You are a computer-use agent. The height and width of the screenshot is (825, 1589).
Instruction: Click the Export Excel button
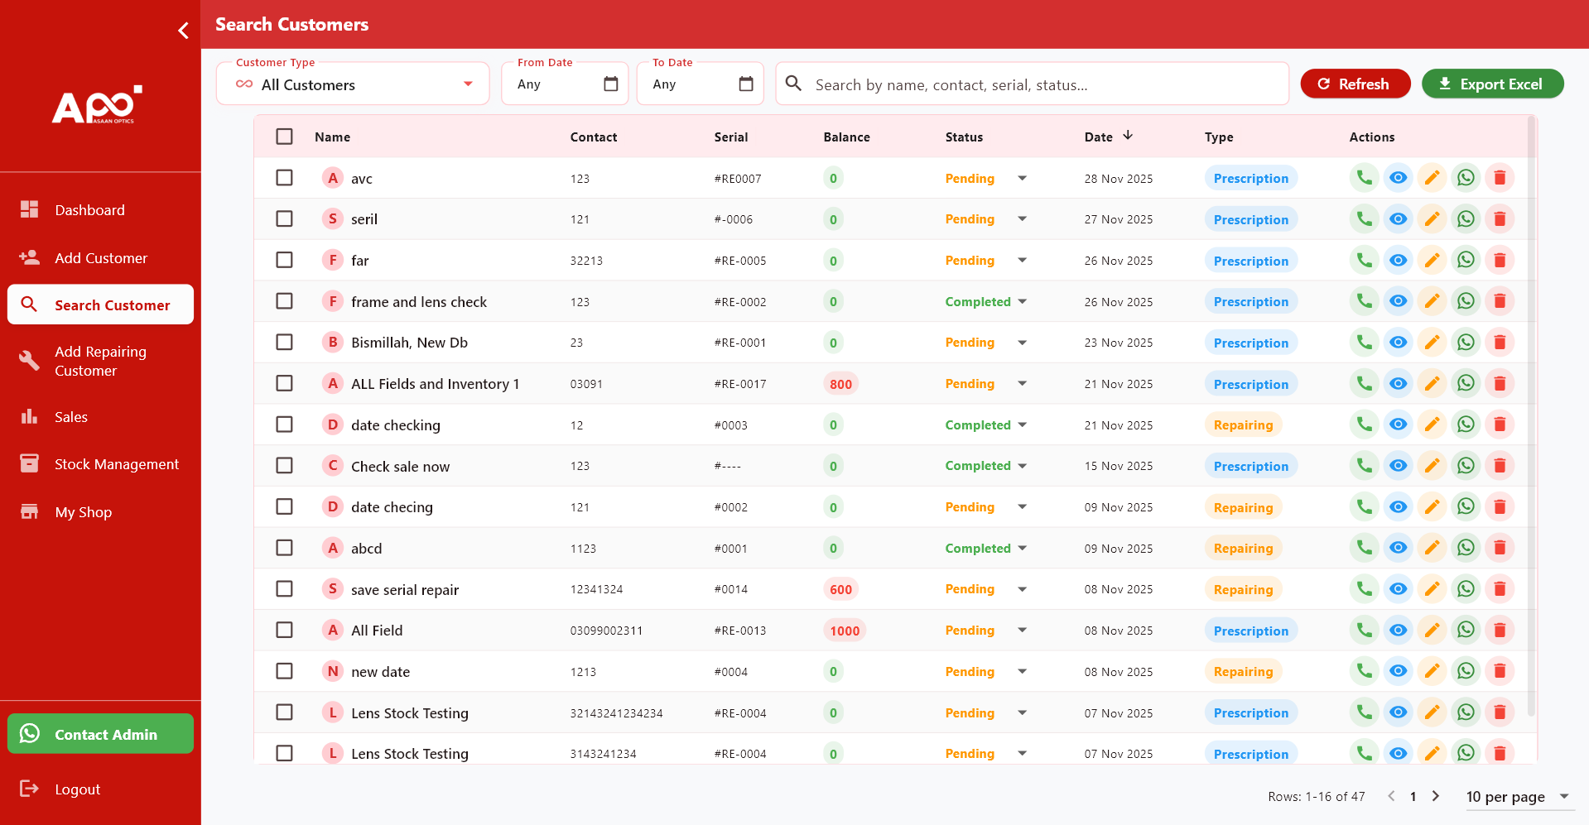[1492, 84]
